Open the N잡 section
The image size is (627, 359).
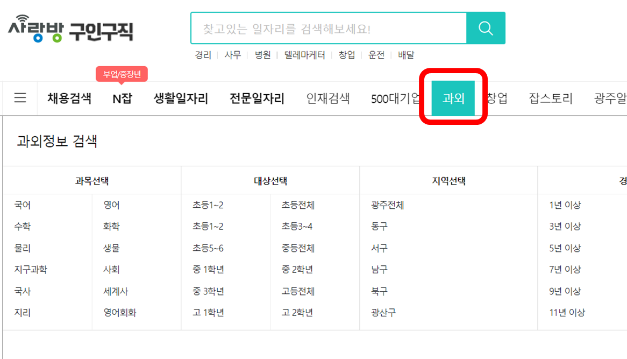pos(122,98)
